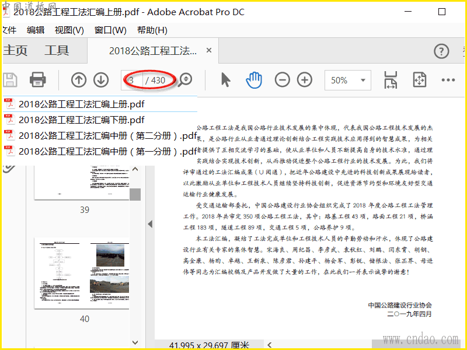Image resolution: width=467 pixels, height=350 pixels.
Task: Select page 39 thumbnail
Action: point(82,182)
